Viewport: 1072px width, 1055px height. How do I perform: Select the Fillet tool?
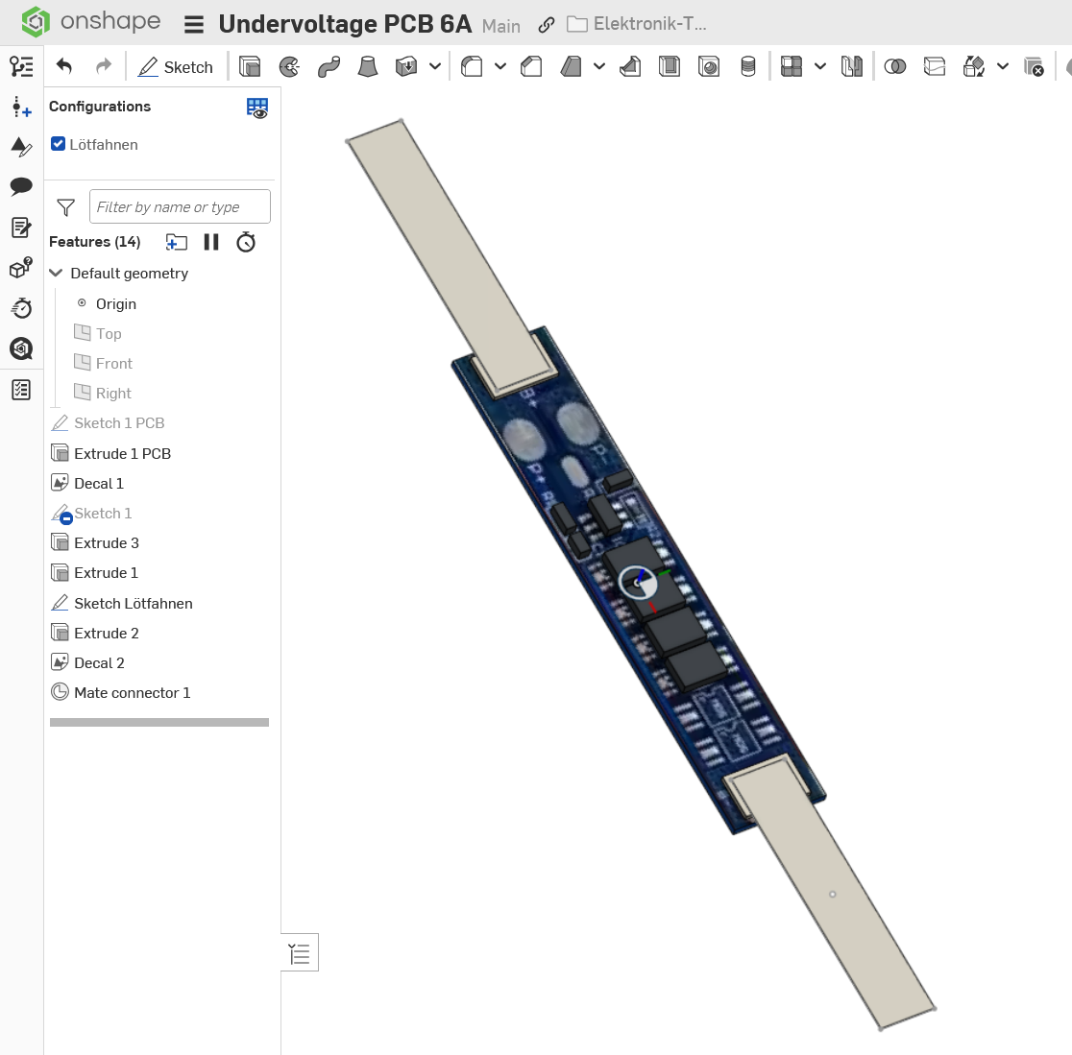472,67
